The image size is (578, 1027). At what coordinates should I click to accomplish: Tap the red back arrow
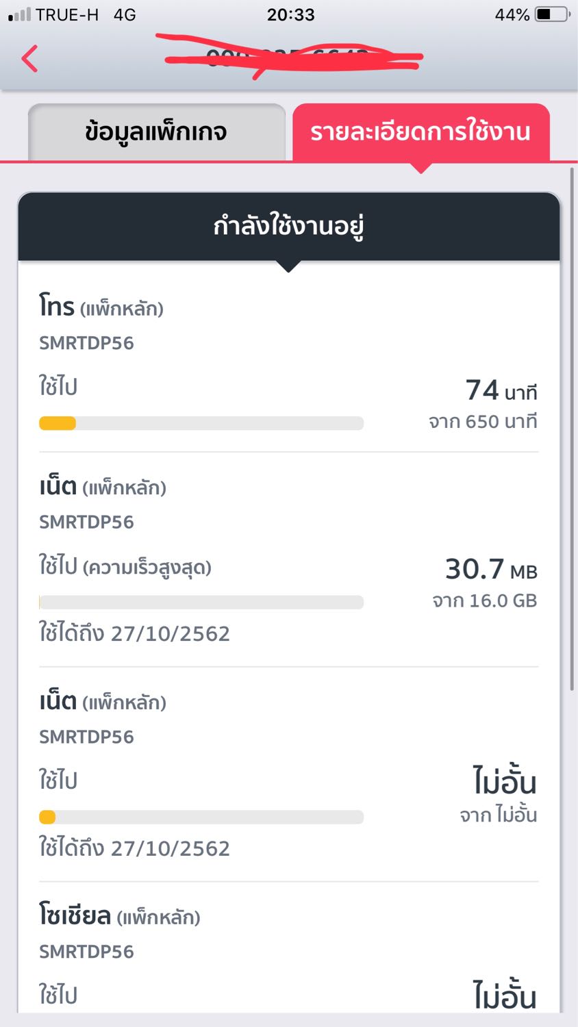coord(29,58)
